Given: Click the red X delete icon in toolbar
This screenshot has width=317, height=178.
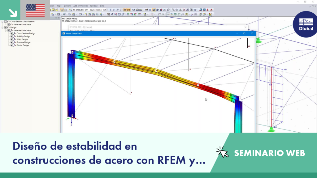Looking at the screenshot, I should pyautogui.click(x=184, y=10).
